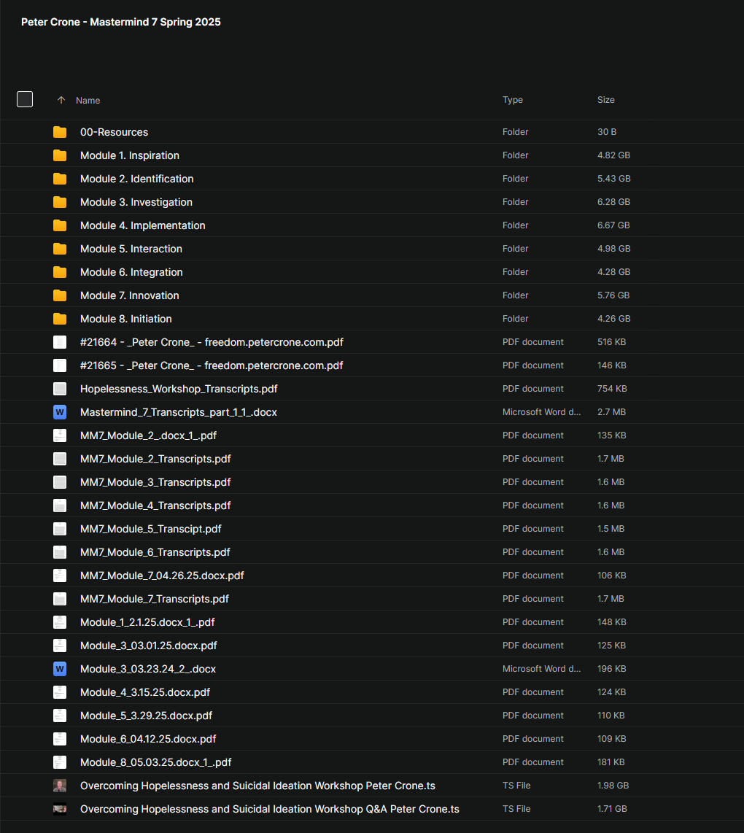Viewport: 744px width, 833px height.
Task: Open #21664 freedom.petercrone.com.pdf file
Action: (211, 342)
